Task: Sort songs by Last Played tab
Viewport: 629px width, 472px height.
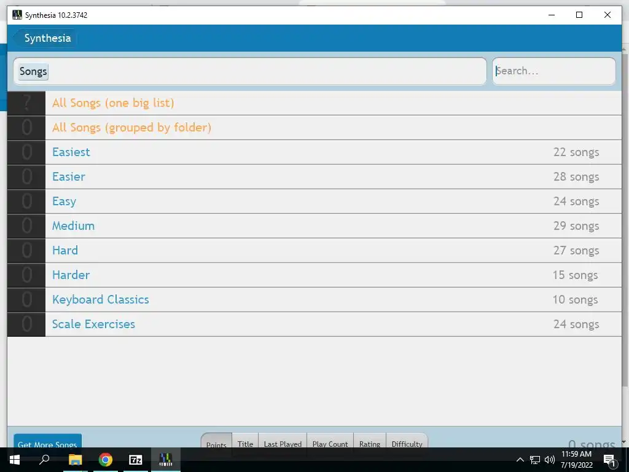Action: coord(283,441)
